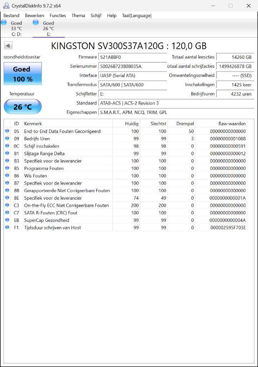Select the E: disk tab at 26 °C
The image size is (258, 367).
tap(49, 28)
